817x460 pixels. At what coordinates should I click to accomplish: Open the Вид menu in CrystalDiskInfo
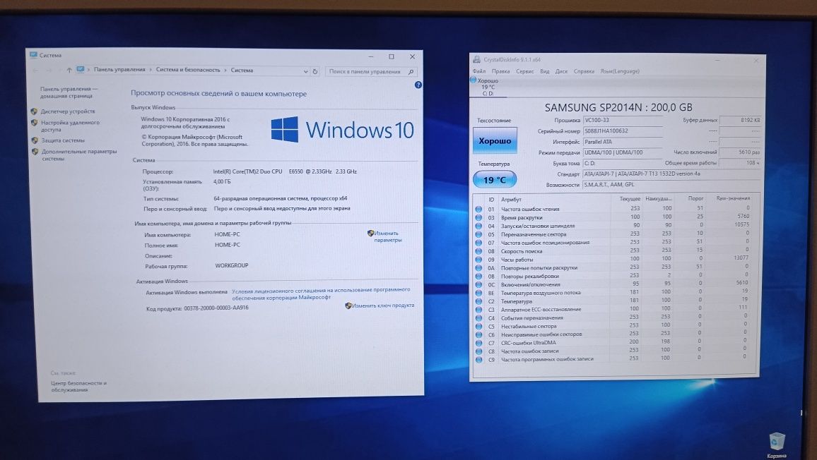[544, 71]
